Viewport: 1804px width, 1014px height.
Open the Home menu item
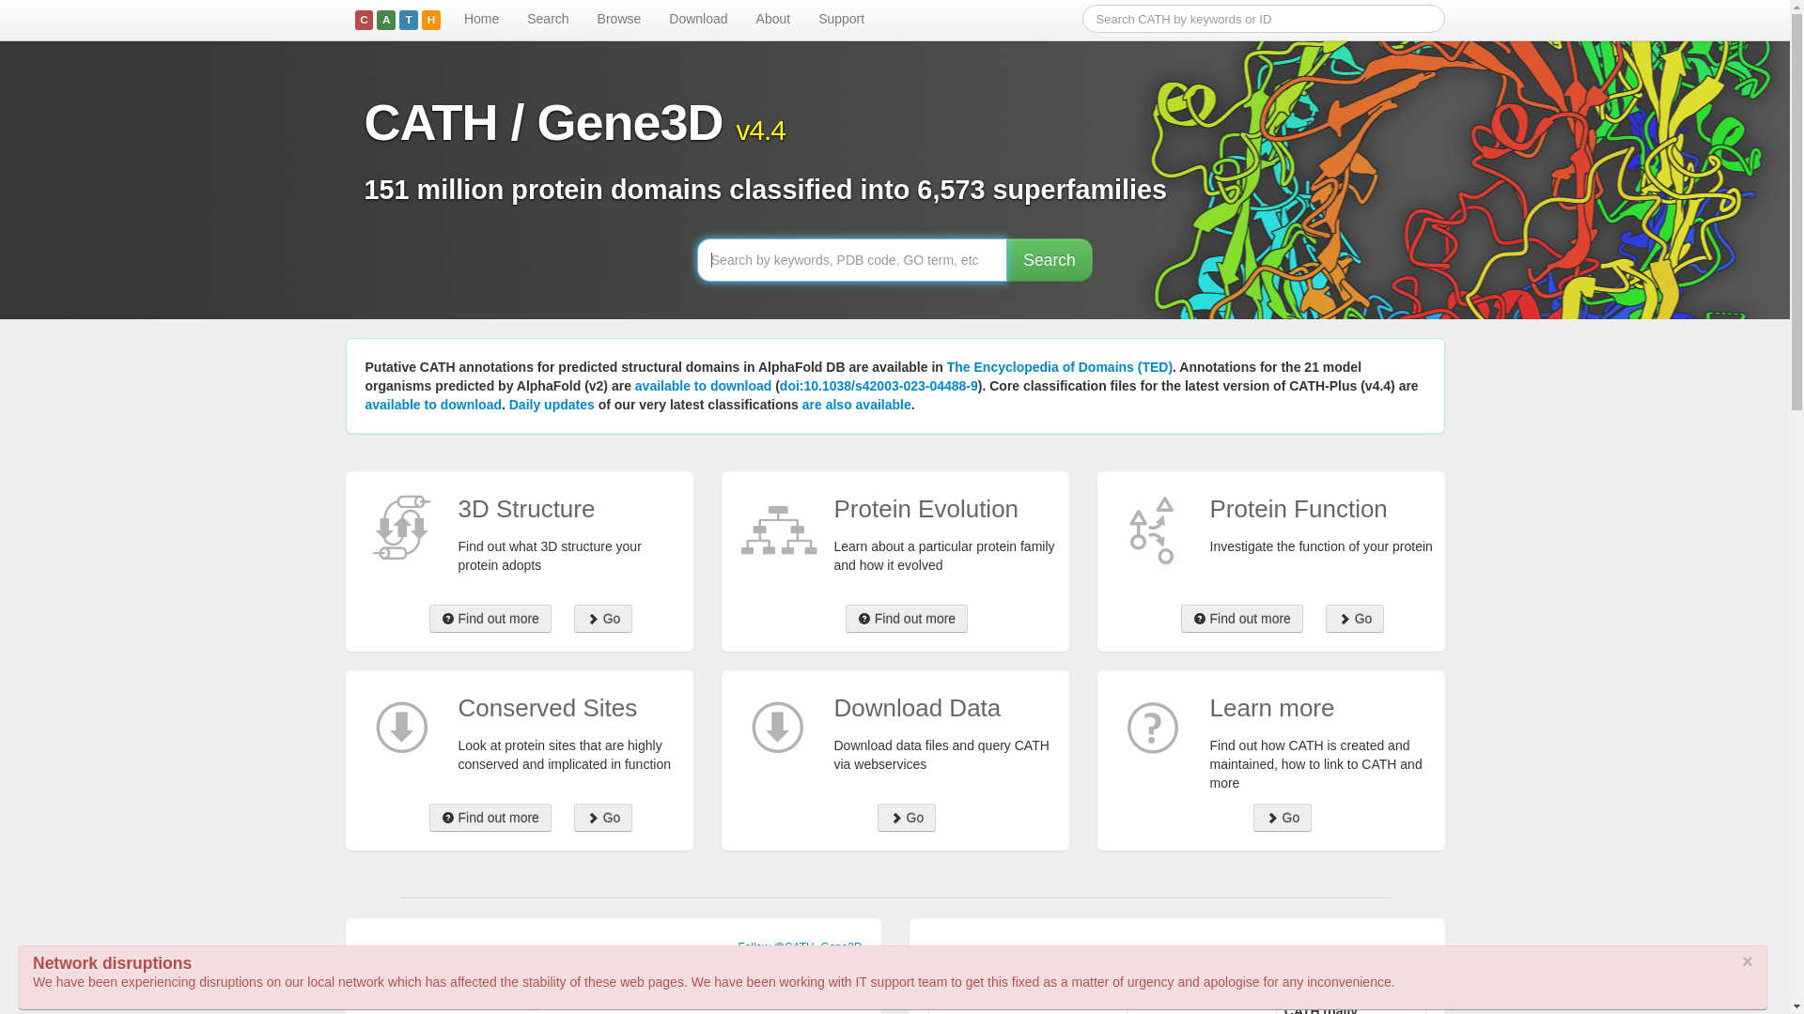point(481,19)
